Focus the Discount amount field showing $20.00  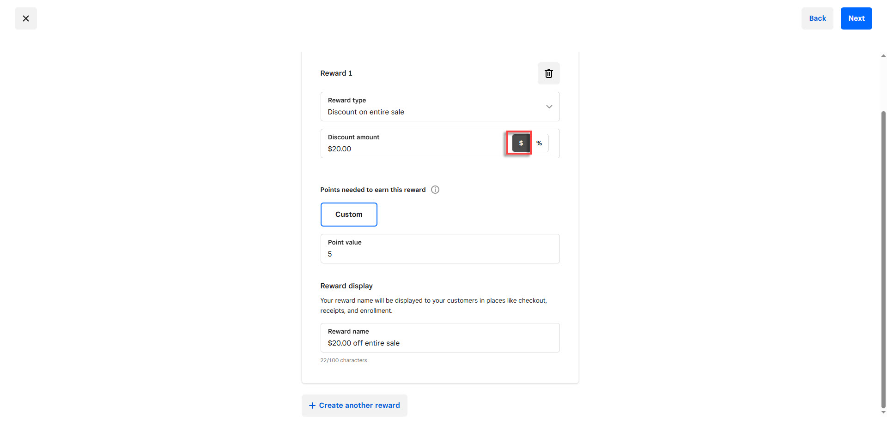click(411, 149)
